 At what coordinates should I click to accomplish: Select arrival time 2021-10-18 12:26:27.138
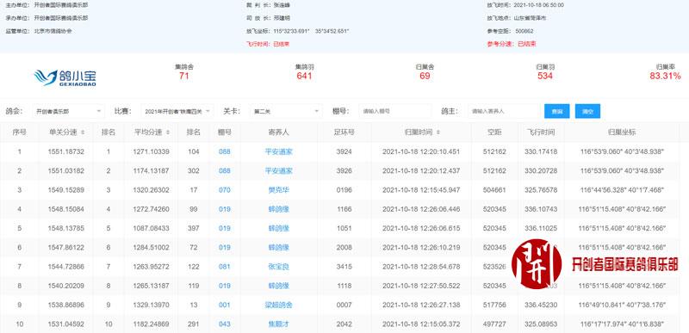(x=421, y=305)
